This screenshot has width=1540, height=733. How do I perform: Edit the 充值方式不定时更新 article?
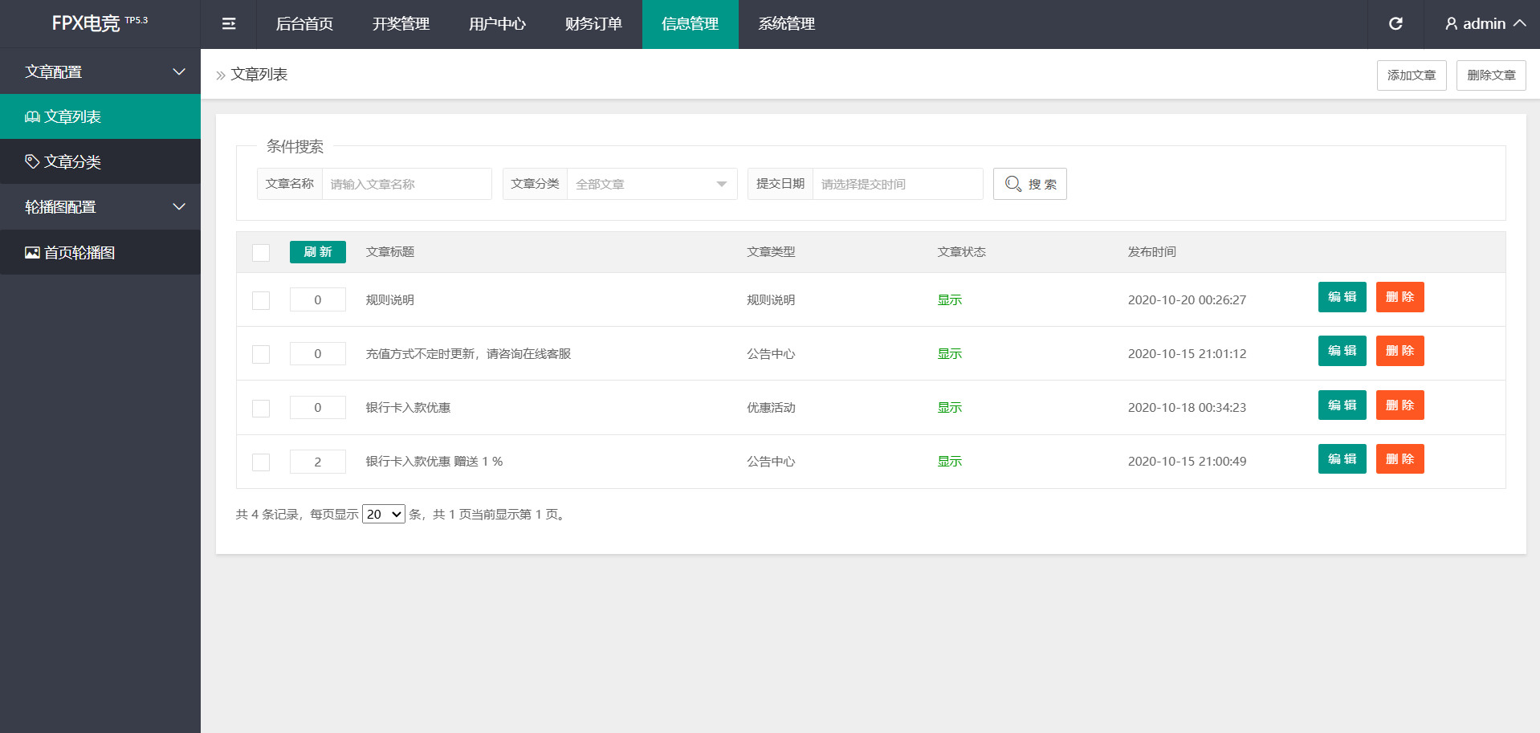point(1342,351)
